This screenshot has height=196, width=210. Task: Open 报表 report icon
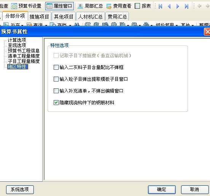(x=137, y=6)
